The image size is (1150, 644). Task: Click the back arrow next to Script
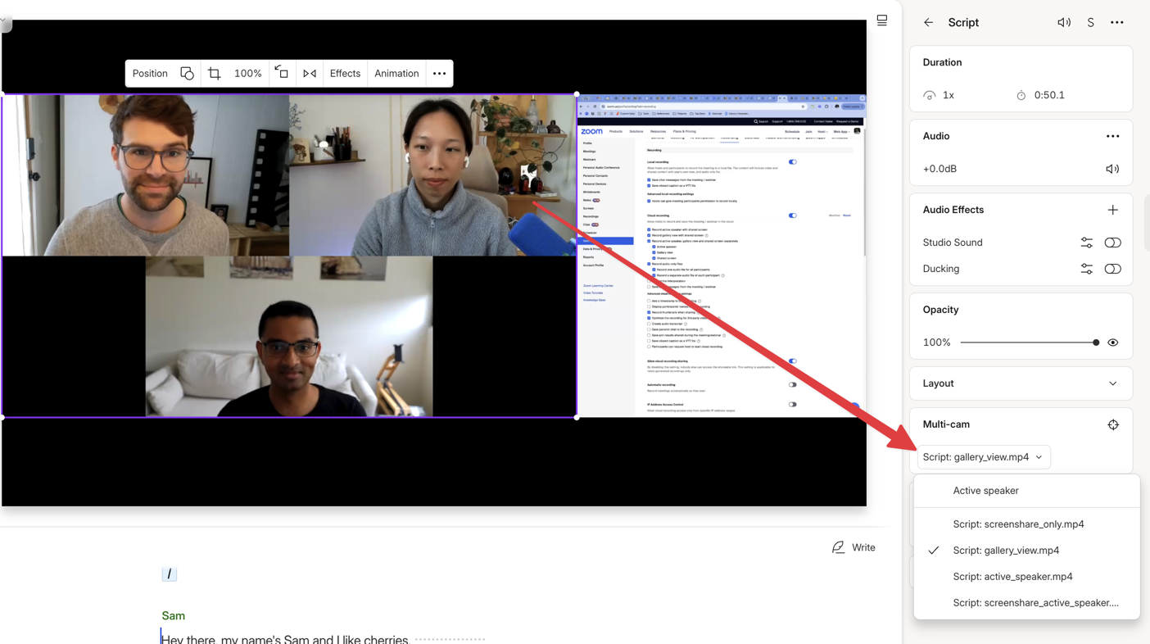tap(928, 23)
